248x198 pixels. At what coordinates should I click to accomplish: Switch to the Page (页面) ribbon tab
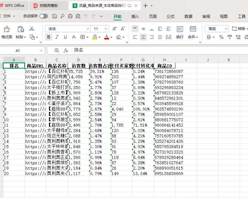[x=153, y=16]
